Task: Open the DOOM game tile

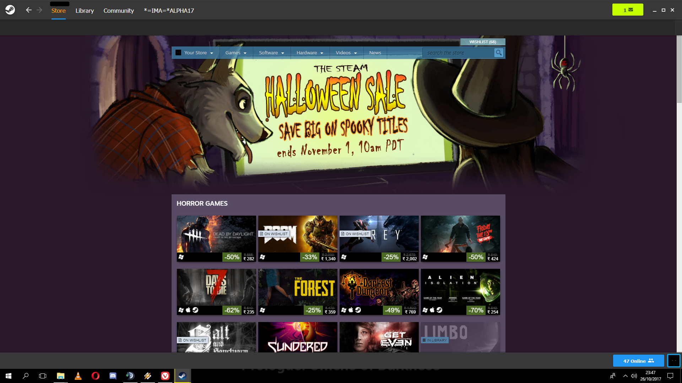Action: 298,239
